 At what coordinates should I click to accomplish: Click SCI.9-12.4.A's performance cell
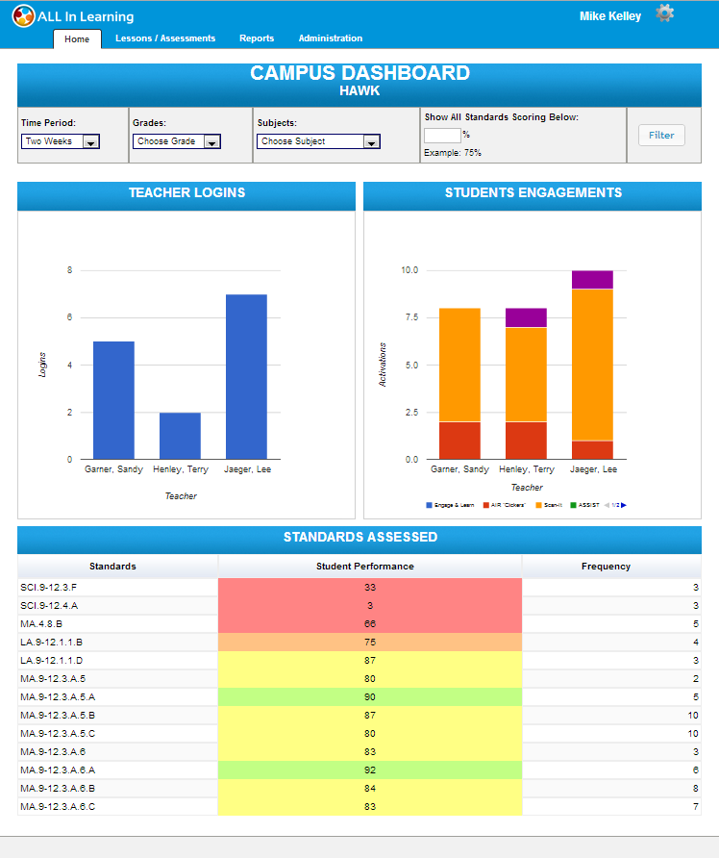[x=370, y=606]
